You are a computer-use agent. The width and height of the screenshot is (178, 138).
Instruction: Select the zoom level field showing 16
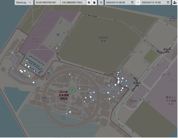[x=101, y=2]
